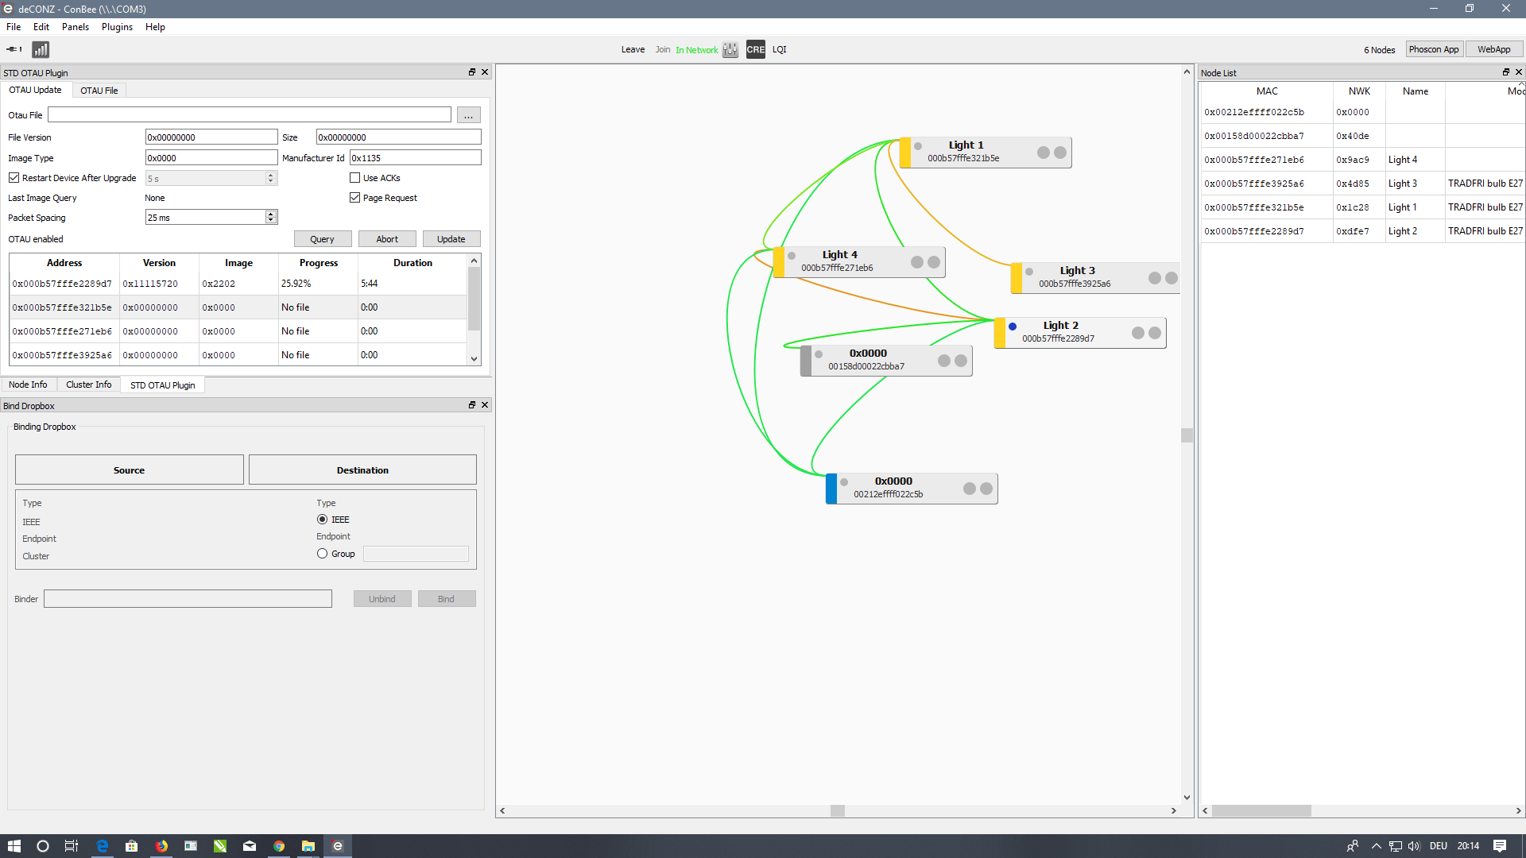Float the Bind Dropbox panel

[472, 405]
